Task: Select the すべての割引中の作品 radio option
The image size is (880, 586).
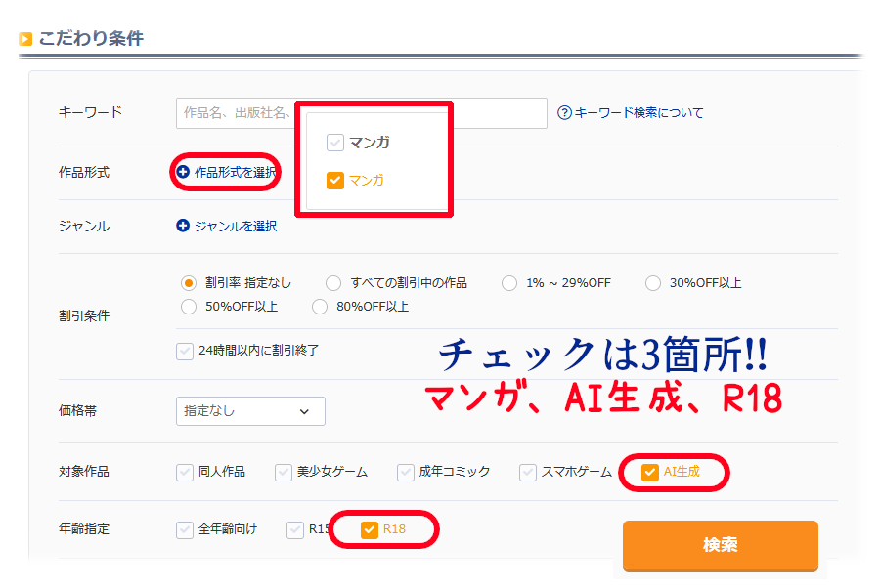Action: click(x=333, y=283)
